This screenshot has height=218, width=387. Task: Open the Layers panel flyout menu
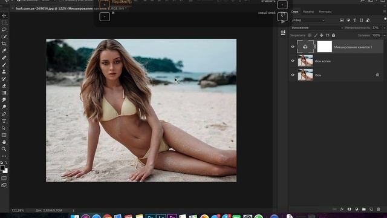click(x=385, y=12)
